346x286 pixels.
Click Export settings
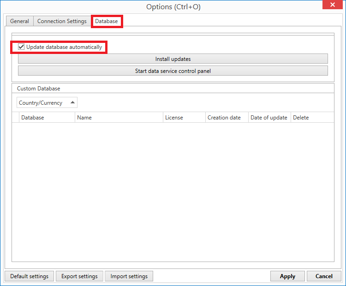coord(79,276)
